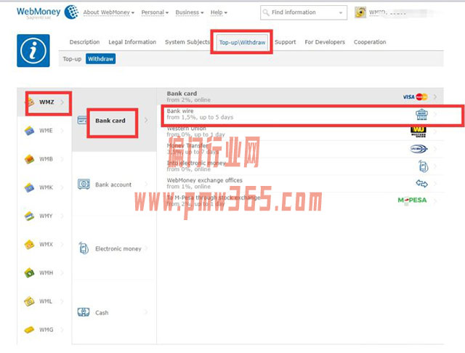Expand the WMZ row chevron
The height and width of the screenshot is (353, 465).
pos(62,102)
